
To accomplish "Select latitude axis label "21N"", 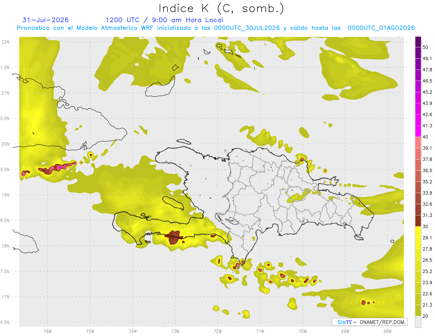I will tap(6, 93).
